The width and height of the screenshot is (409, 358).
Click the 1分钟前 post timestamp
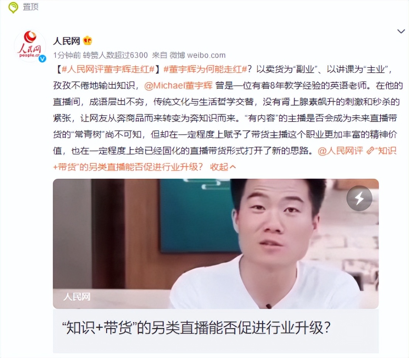[67, 55]
